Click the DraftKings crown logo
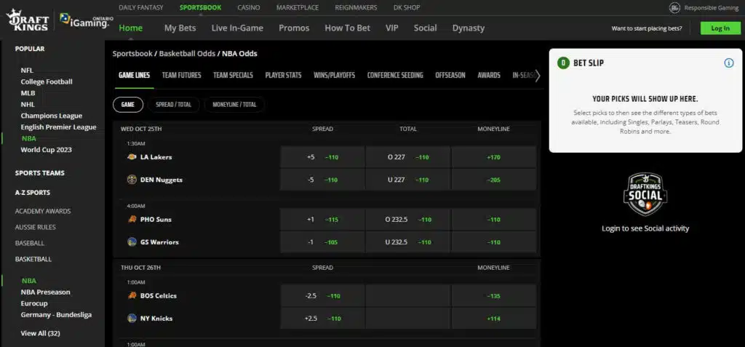The height and width of the screenshot is (347, 745). click(27, 20)
